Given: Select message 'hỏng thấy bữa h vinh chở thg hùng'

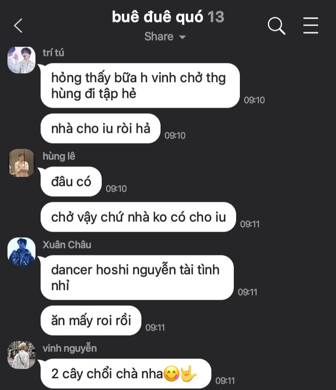Looking at the screenshot, I should click(x=140, y=86).
